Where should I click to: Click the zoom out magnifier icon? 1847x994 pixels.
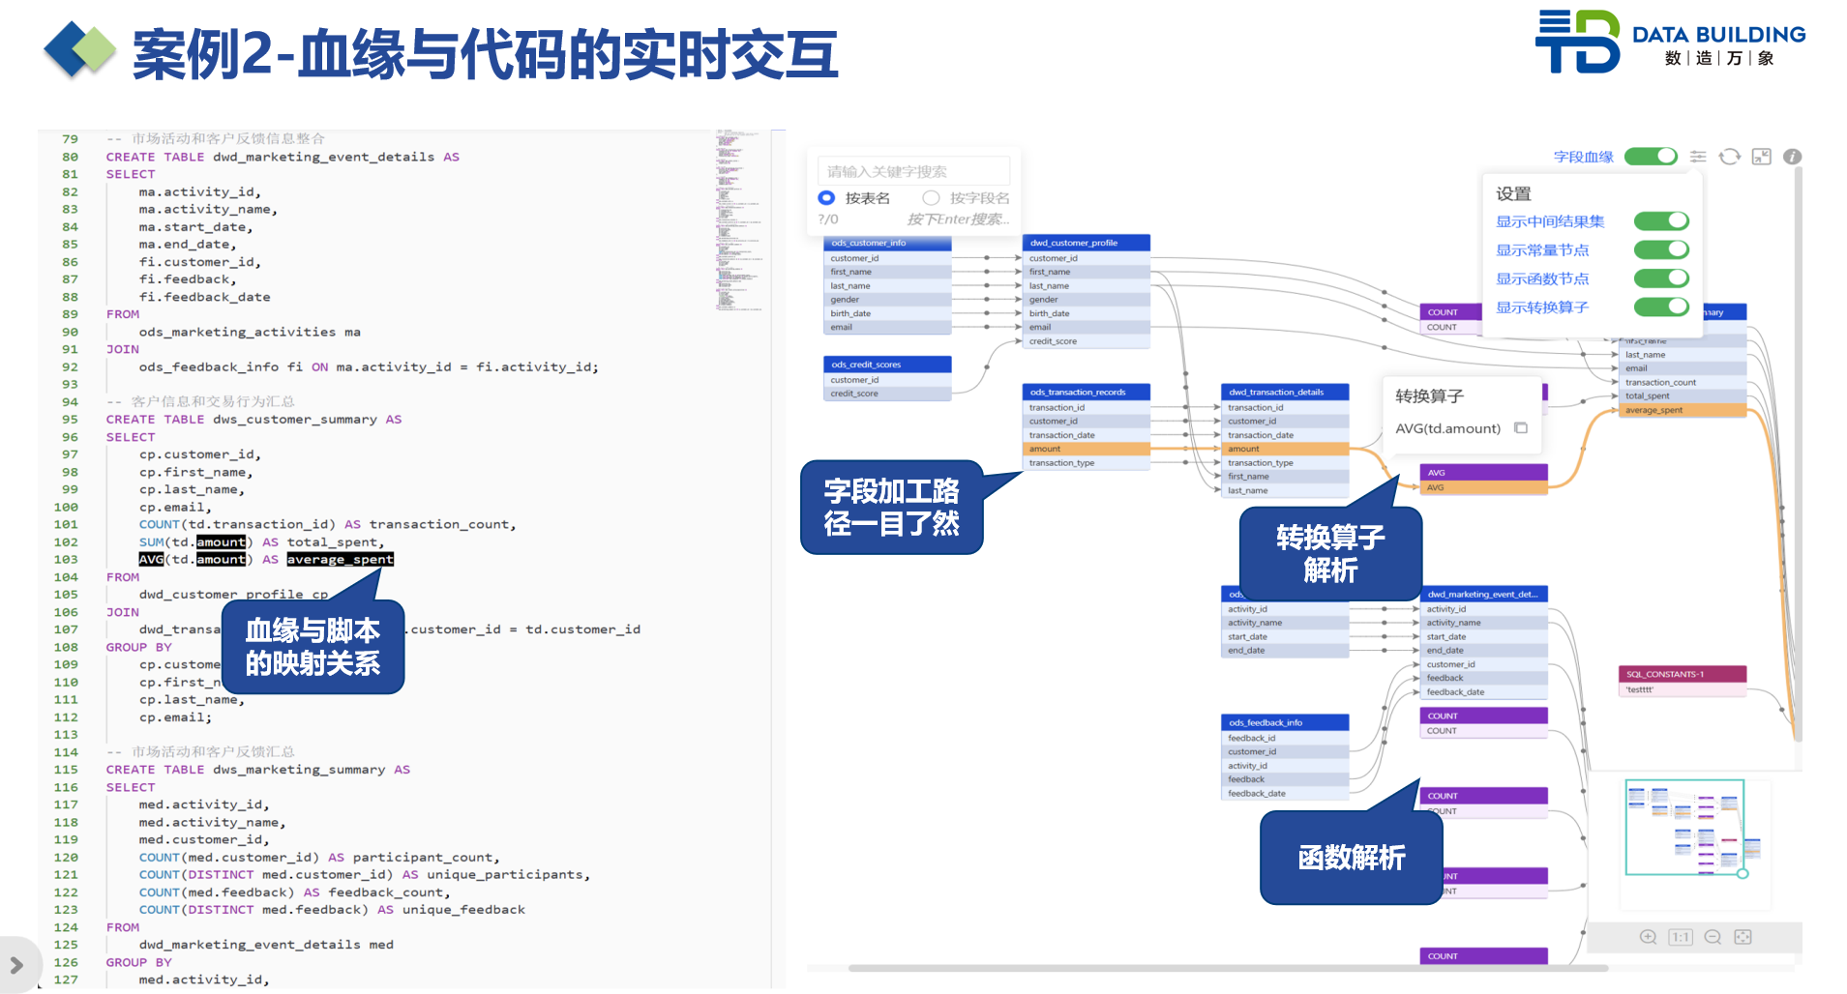(1713, 937)
